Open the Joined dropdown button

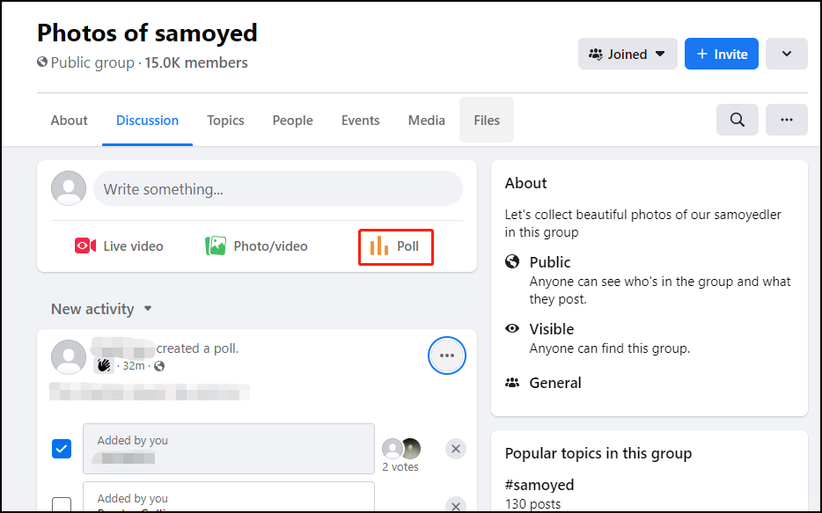(628, 54)
